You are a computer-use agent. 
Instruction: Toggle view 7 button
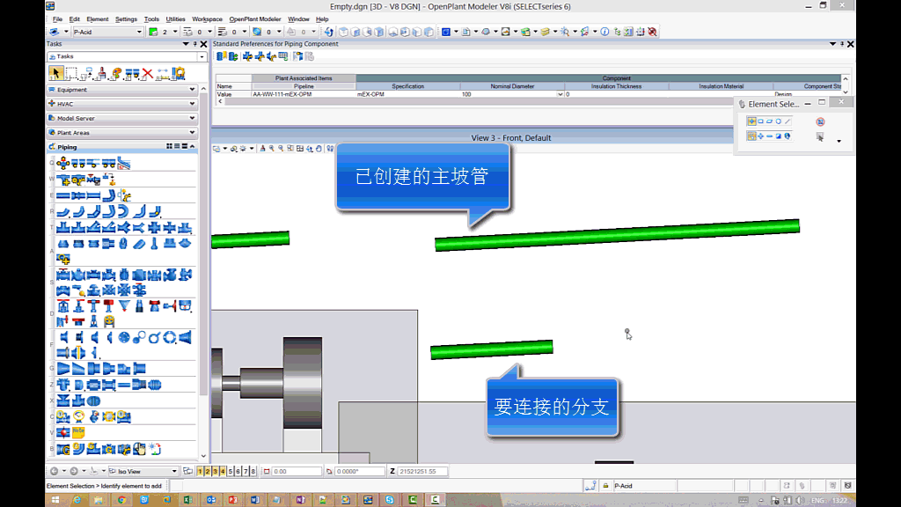245,471
